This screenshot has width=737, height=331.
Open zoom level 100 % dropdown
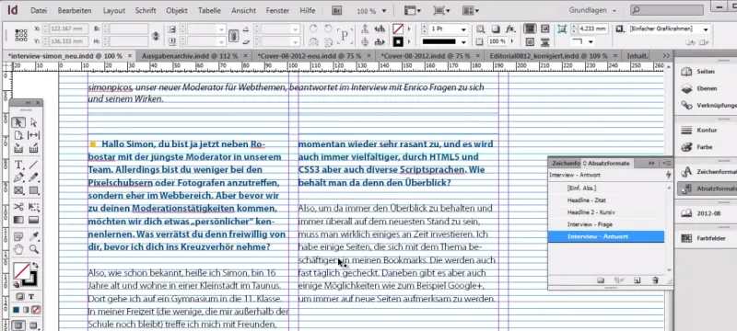tap(384, 11)
